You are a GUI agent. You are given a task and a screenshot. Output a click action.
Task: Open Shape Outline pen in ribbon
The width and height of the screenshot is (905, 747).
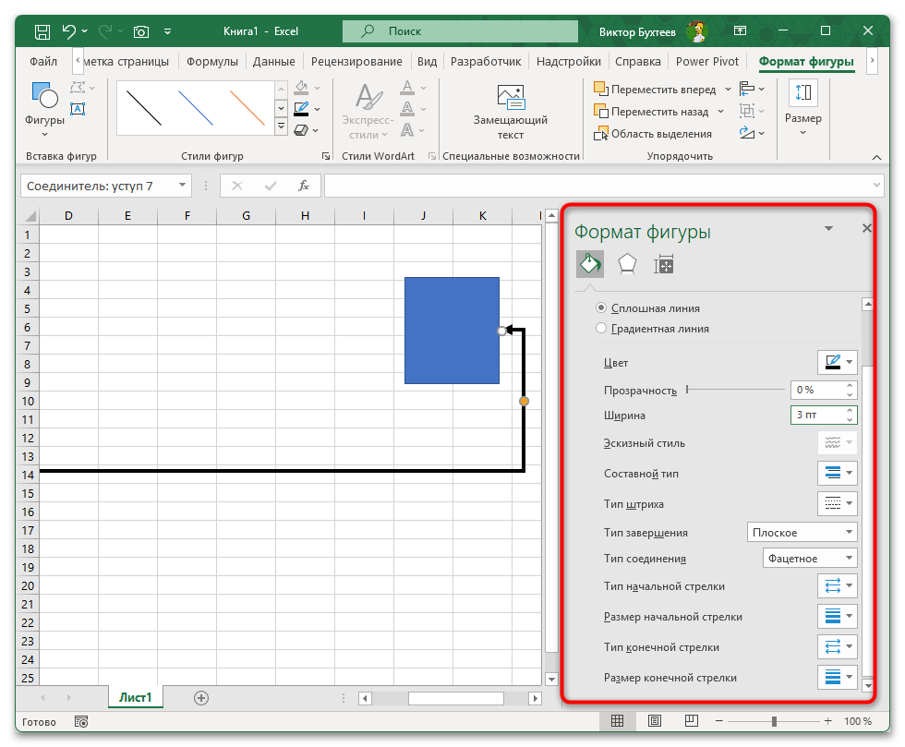pos(301,109)
